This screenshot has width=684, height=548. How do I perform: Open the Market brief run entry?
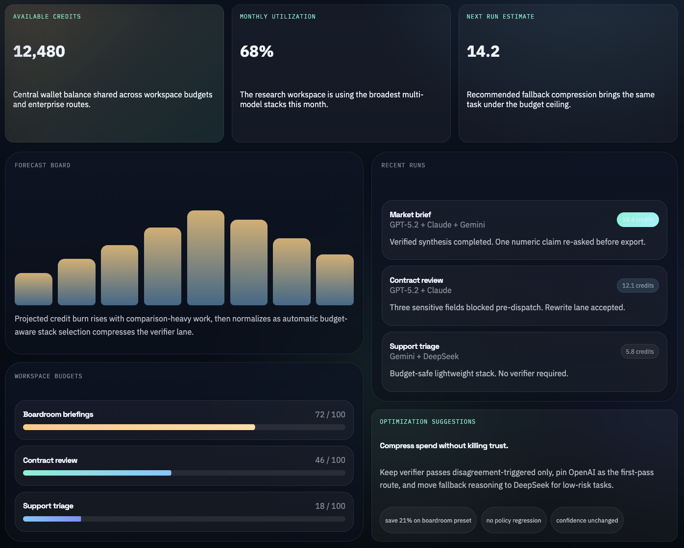coord(524,230)
